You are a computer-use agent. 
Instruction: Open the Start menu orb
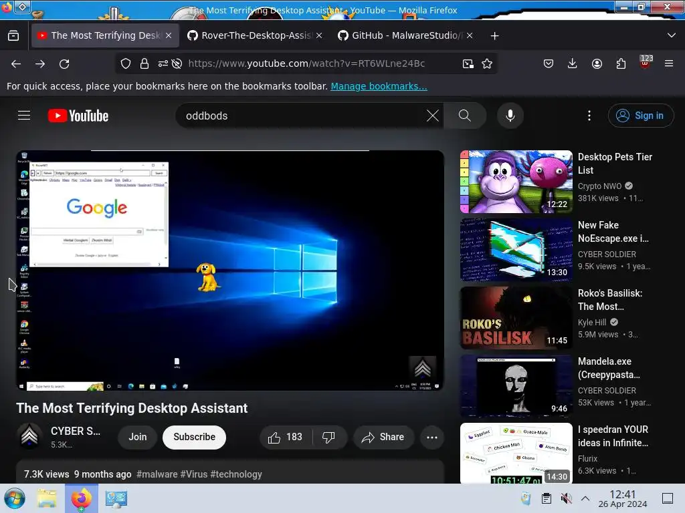tap(14, 498)
